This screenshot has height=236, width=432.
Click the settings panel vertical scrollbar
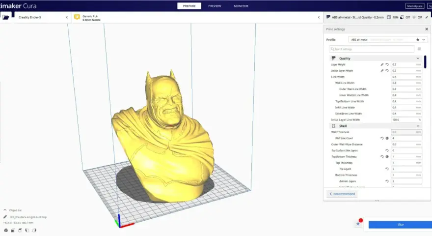(426, 62)
